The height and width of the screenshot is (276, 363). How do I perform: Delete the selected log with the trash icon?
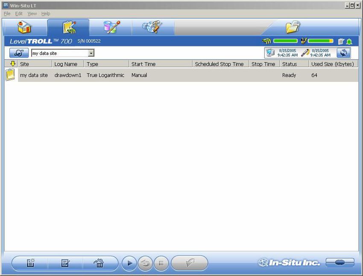click(99, 263)
